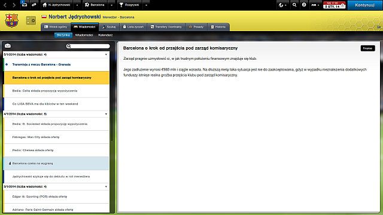Switch to the Lista życzeń tab
This screenshot has height=215, width=383.
tap(133, 27)
